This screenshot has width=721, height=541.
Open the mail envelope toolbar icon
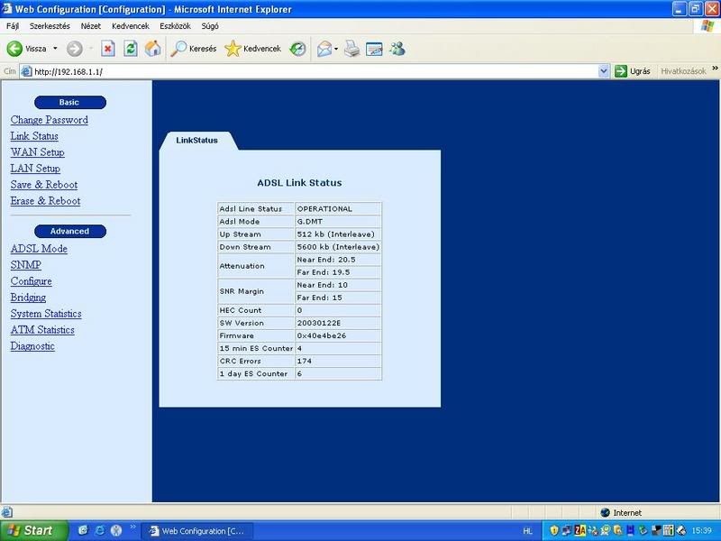coord(323,49)
